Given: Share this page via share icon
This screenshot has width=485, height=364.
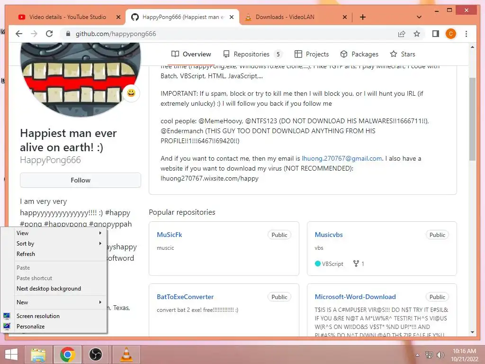Looking at the screenshot, I should pyautogui.click(x=402, y=34).
